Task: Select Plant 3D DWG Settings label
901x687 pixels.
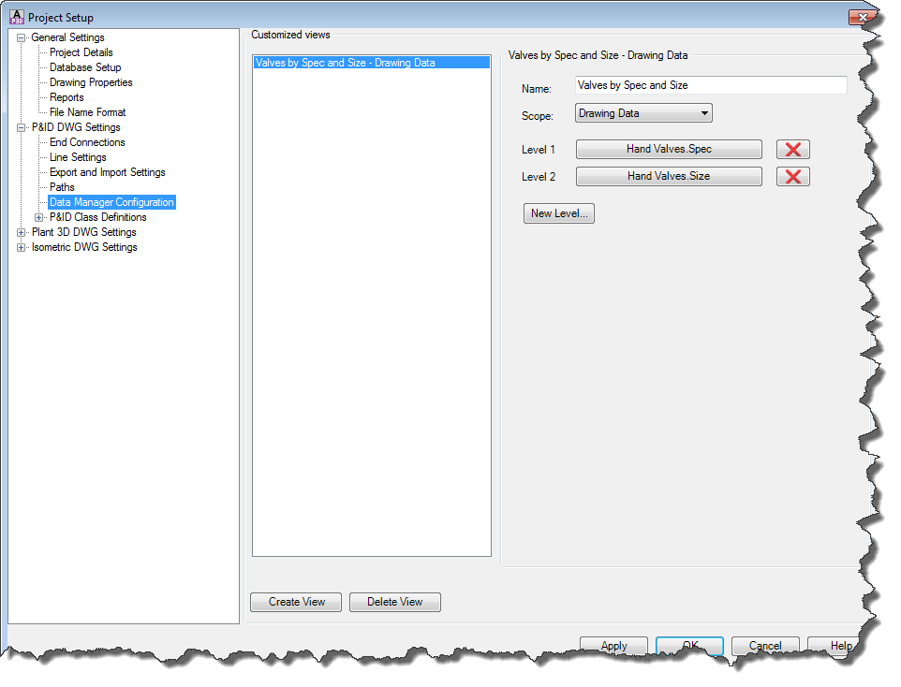Action: pyautogui.click(x=84, y=232)
